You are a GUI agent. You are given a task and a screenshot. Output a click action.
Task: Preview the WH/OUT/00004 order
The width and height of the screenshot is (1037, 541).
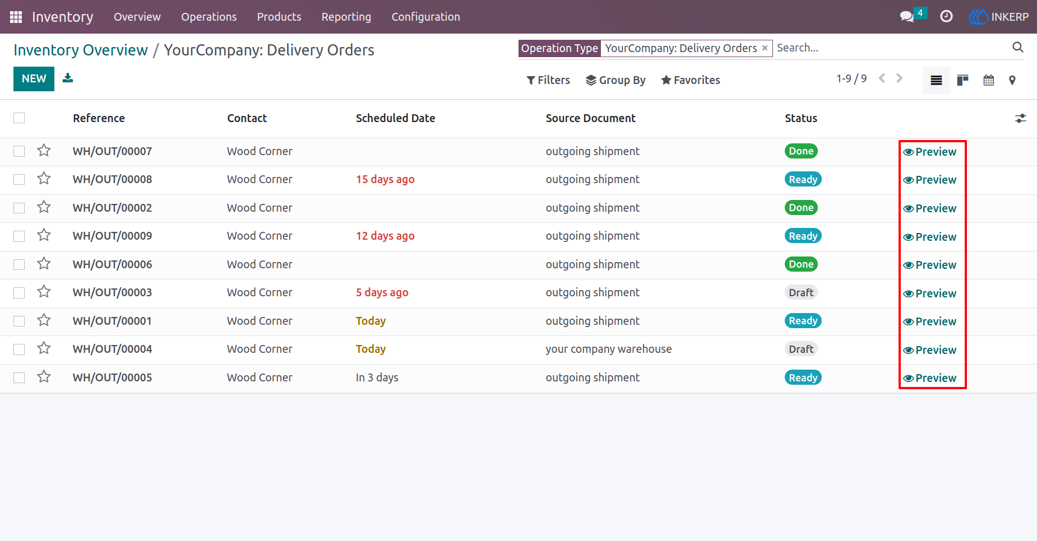pyautogui.click(x=930, y=350)
